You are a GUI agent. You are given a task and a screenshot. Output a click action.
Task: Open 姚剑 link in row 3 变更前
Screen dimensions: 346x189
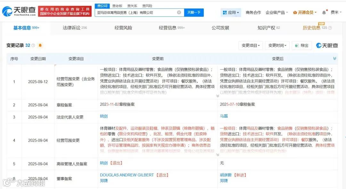[x=104, y=116]
